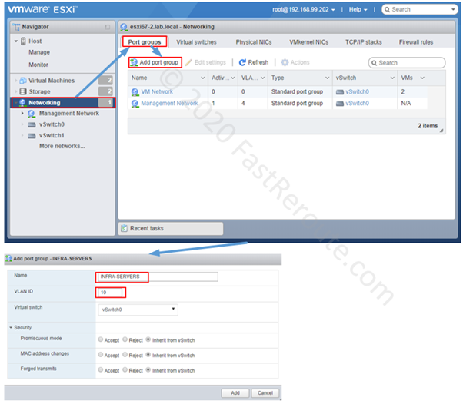
Task: Select Accept for Promiscuous mode
Action: click(x=101, y=339)
